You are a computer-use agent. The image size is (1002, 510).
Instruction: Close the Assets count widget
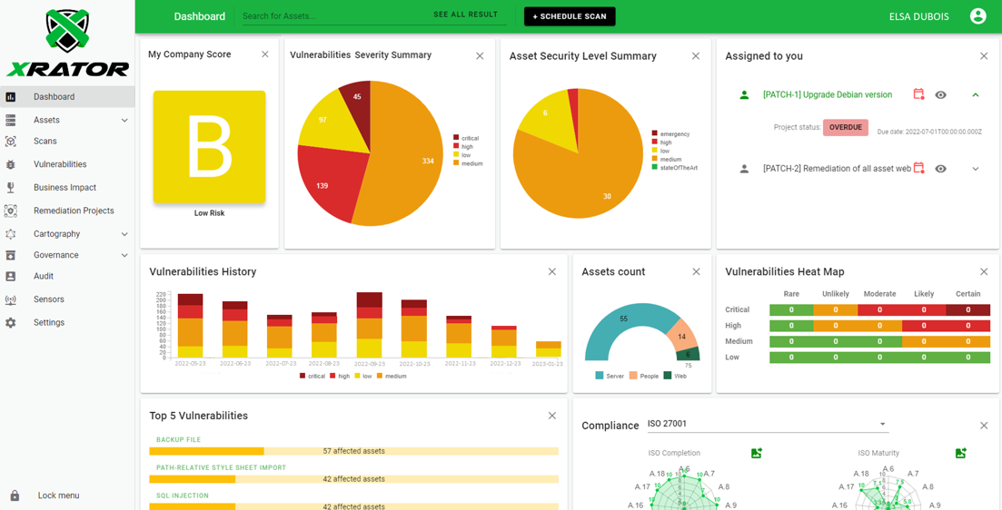697,272
